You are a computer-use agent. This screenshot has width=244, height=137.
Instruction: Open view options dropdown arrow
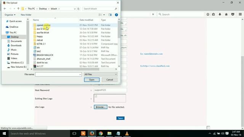pos(104,15)
